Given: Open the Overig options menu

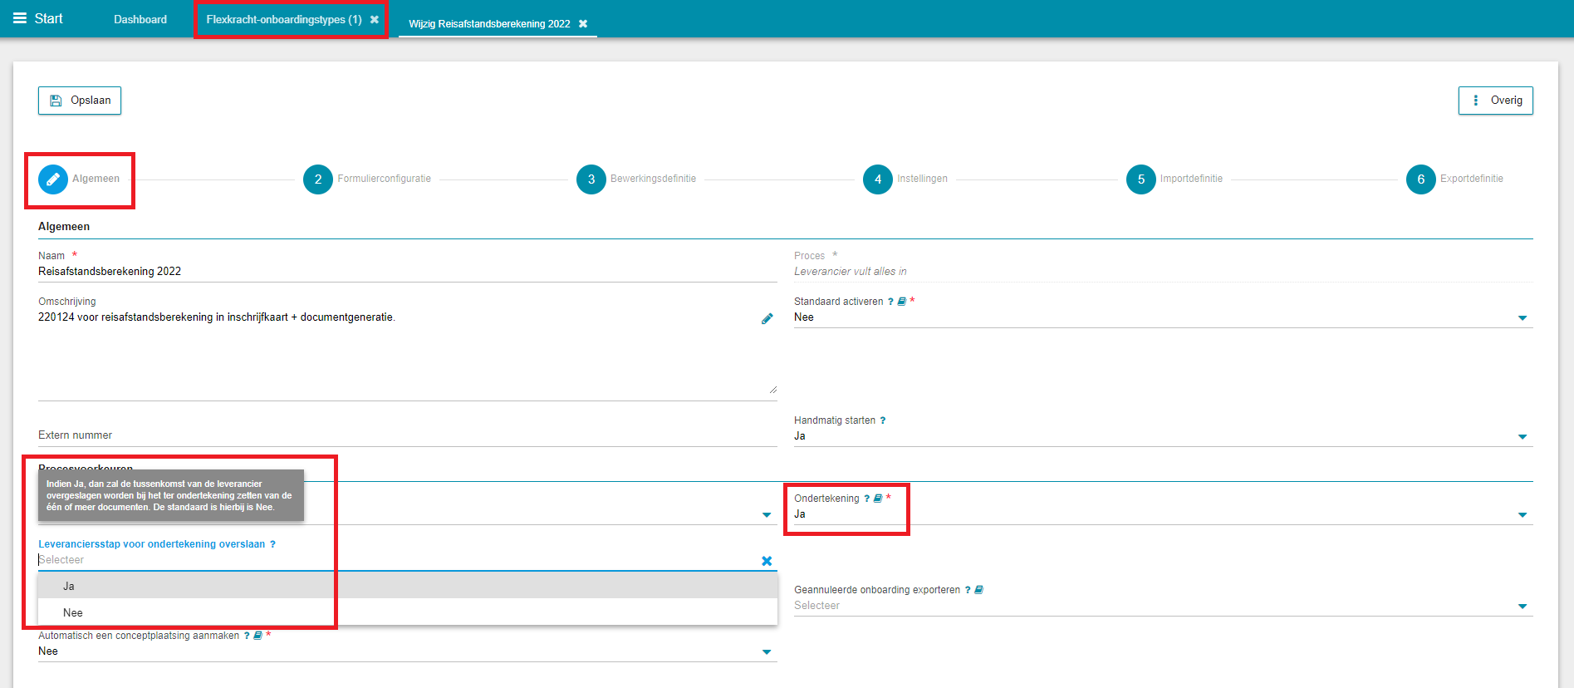Looking at the screenshot, I should (1496, 101).
